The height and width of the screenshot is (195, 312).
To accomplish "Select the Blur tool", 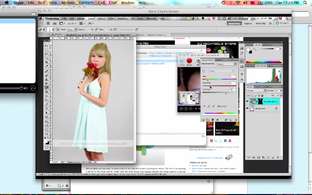I will coord(47,96).
